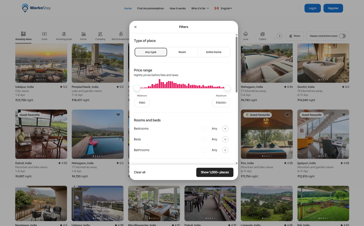Click the WorknStay logo icon

tap(25, 8)
